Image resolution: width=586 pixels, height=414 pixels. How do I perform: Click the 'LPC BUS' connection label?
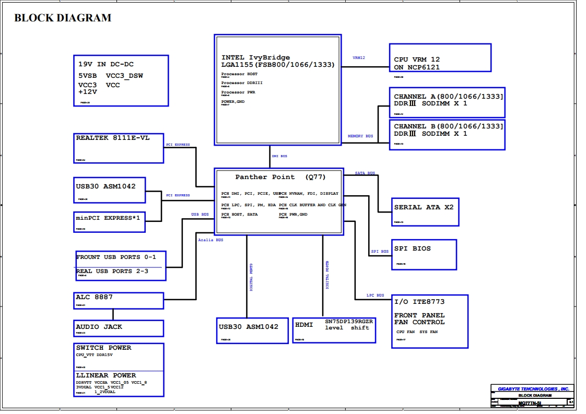375,295
